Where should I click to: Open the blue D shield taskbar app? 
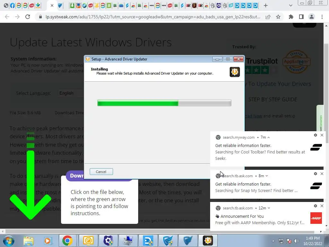pyautogui.click(x=148, y=241)
